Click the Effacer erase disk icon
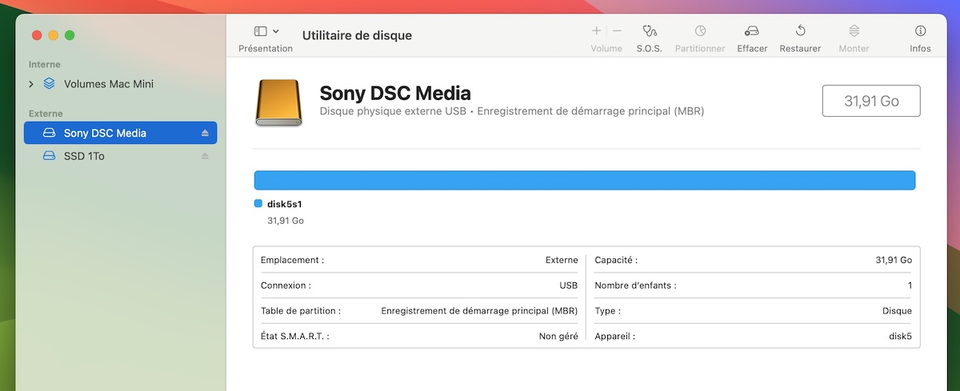 (x=752, y=31)
